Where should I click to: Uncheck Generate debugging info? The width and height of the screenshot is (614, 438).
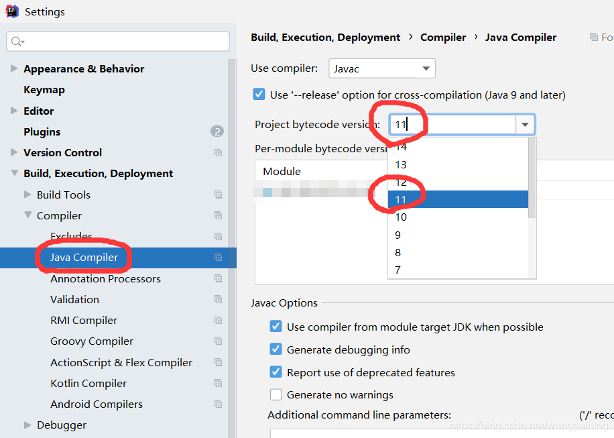pos(275,349)
